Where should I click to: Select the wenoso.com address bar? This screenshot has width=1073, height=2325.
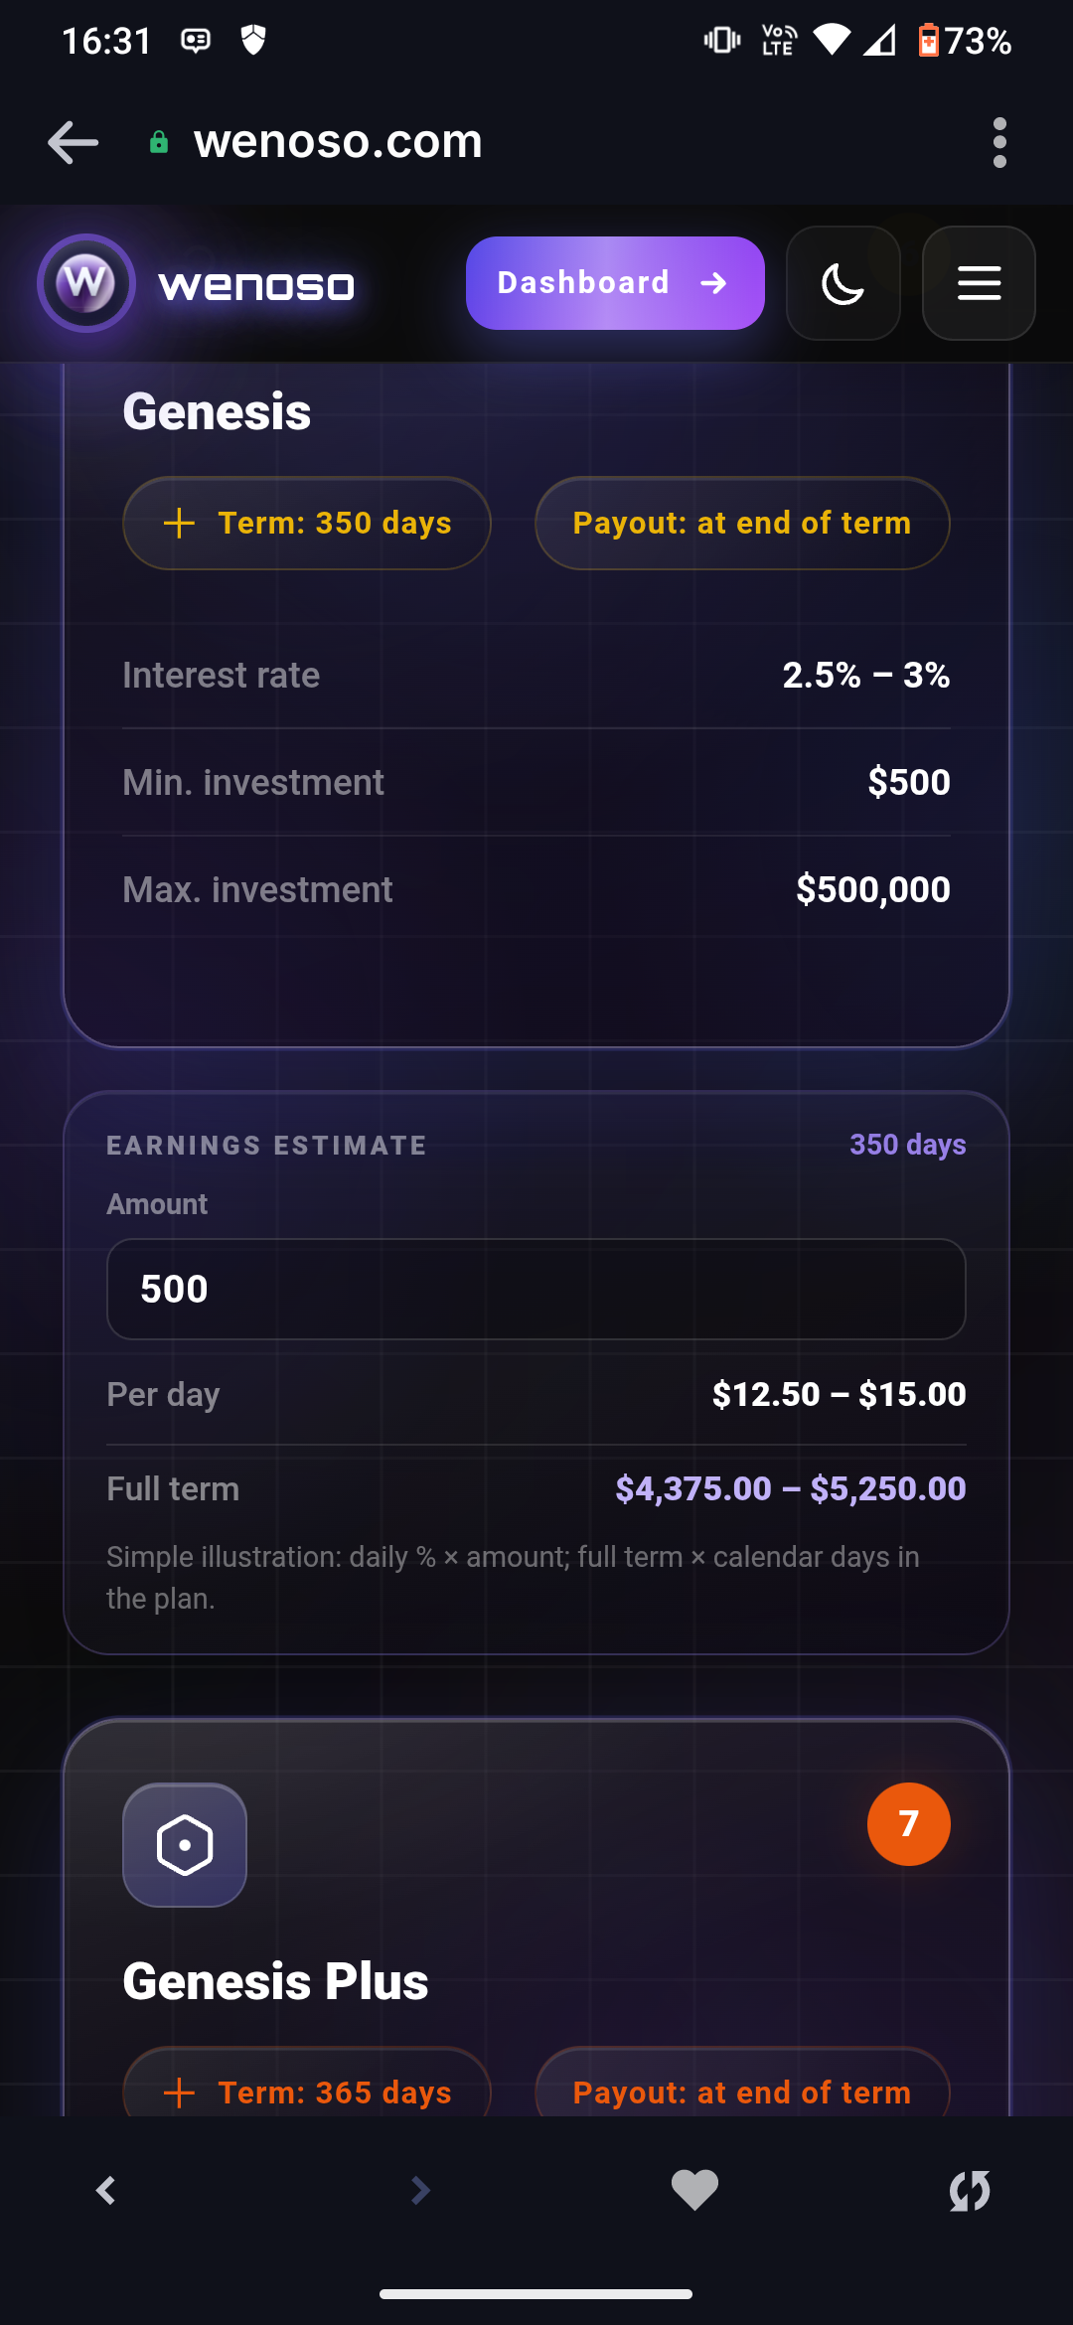[x=338, y=142]
